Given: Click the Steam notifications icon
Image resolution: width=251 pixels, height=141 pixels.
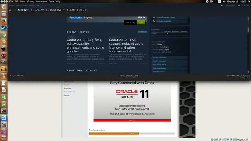Looking at the screenshot, I should [222, 5].
